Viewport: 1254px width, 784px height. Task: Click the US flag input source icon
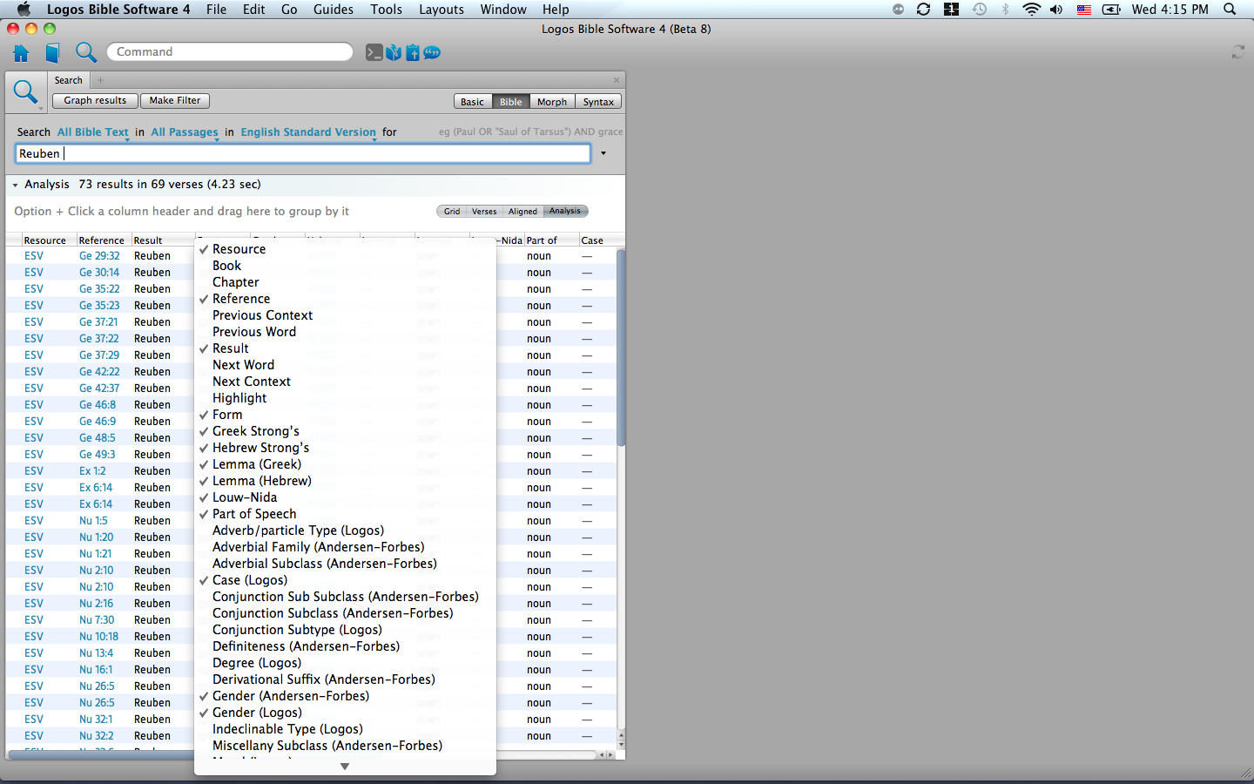coord(1084,10)
